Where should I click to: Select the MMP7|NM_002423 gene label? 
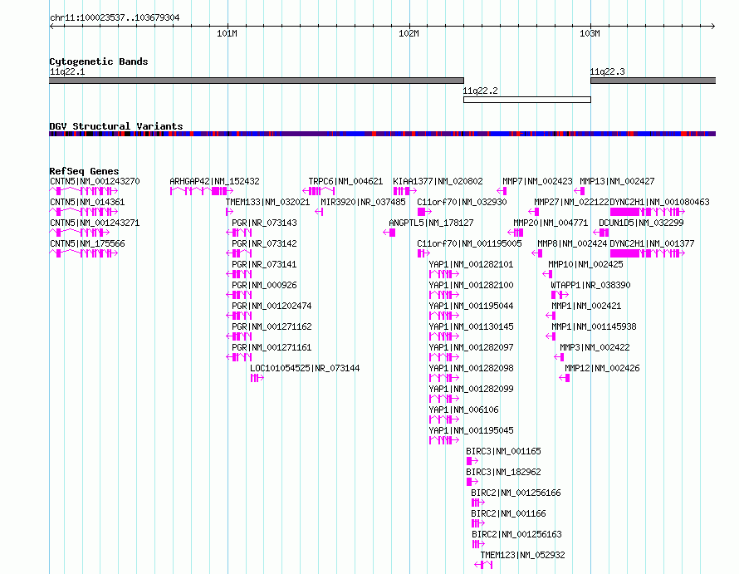(x=537, y=181)
